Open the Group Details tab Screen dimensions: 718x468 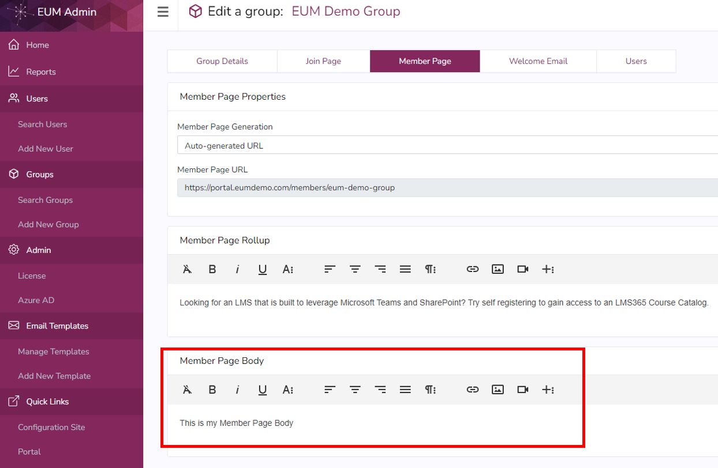click(x=222, y=61)
